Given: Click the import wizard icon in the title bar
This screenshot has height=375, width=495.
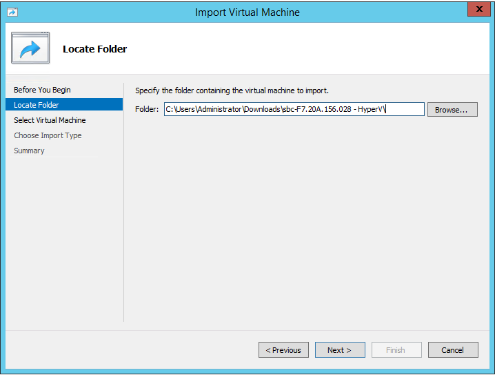Looking at the screenshot, I should point(12,12).
